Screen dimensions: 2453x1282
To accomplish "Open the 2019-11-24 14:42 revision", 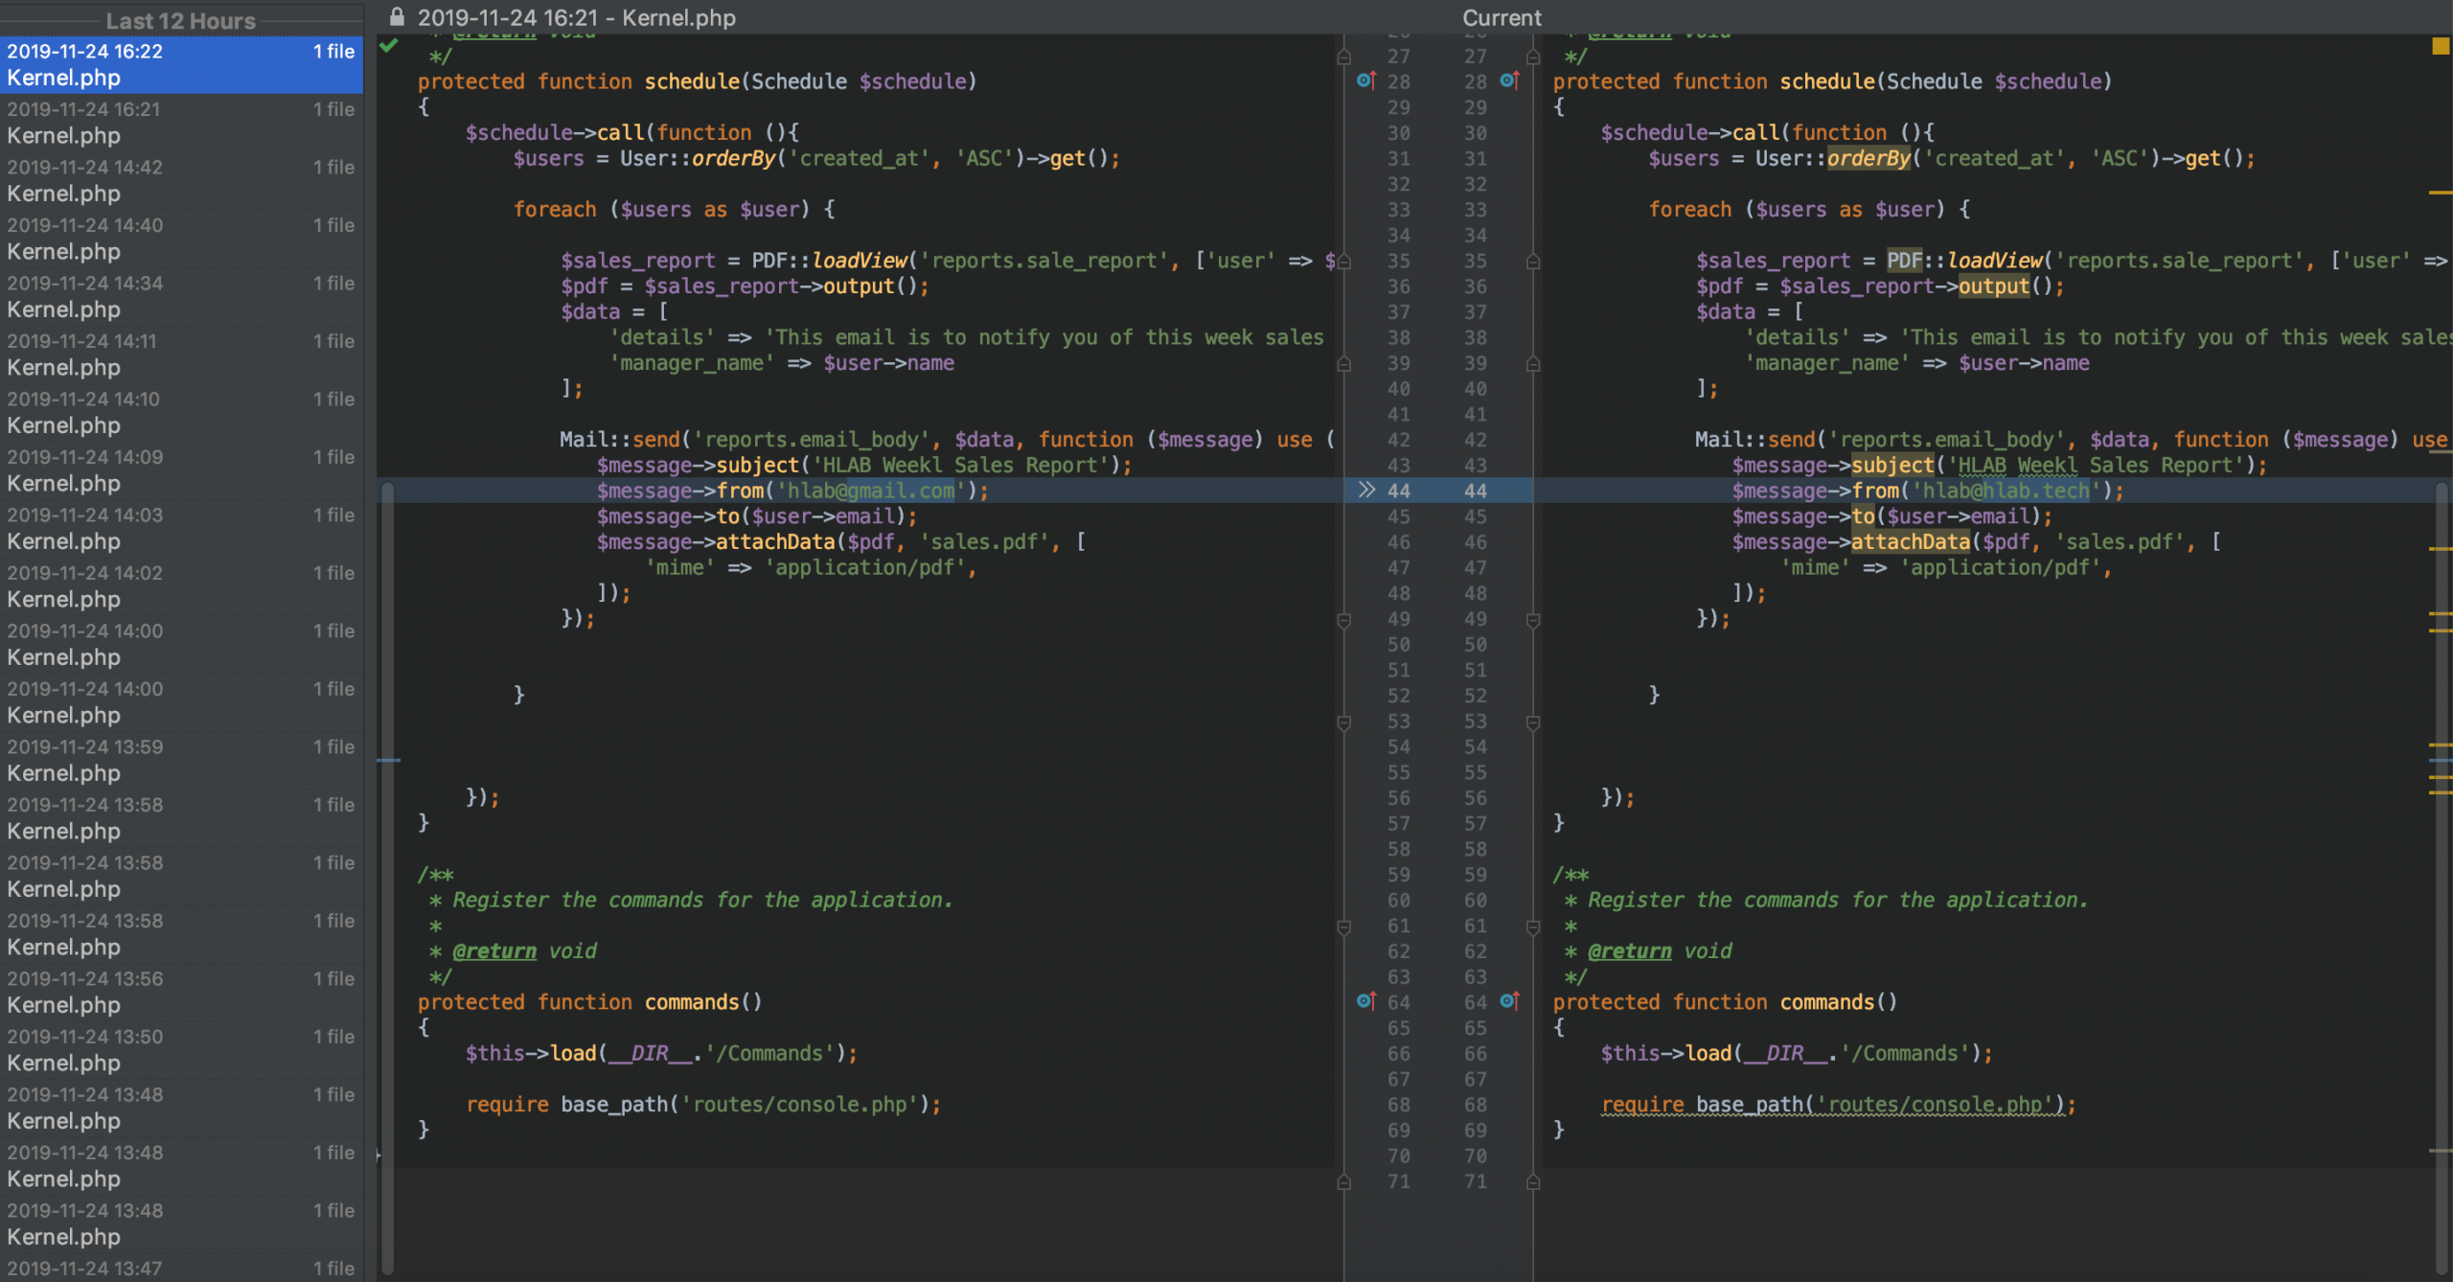I will pyautogui.click(x=181, y=180).
